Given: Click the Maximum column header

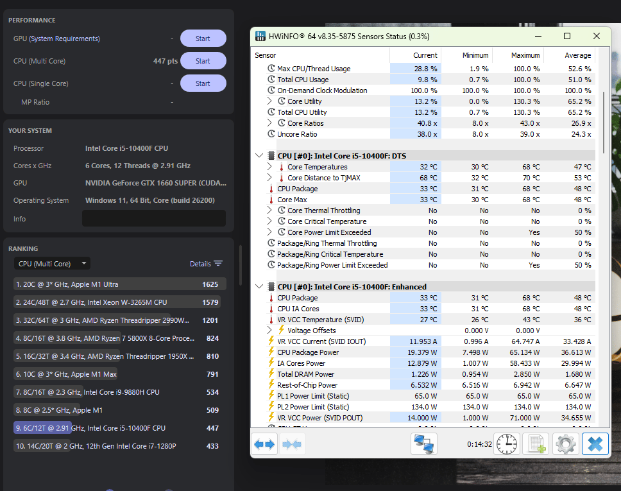Looking at the screenshot, I should (518, 55).
